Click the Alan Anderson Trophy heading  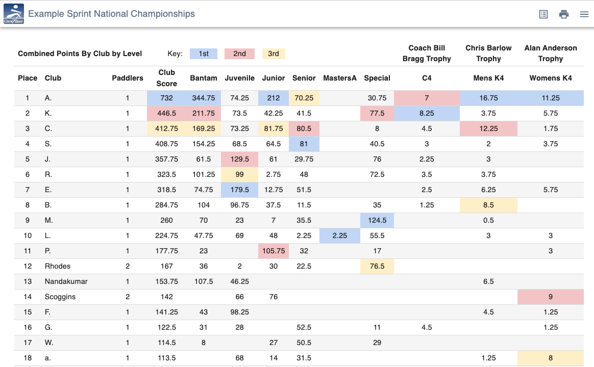(551, 54)
